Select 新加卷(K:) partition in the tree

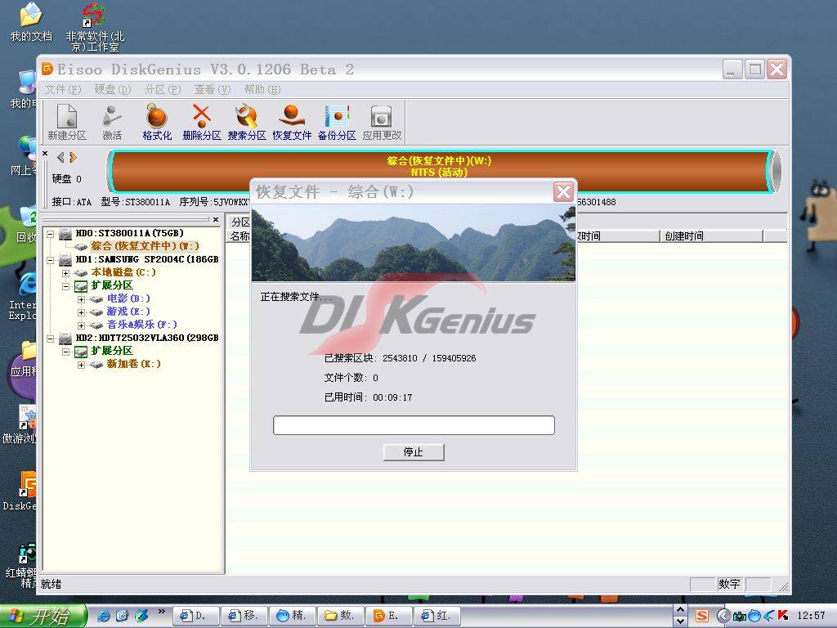point(133,364)
